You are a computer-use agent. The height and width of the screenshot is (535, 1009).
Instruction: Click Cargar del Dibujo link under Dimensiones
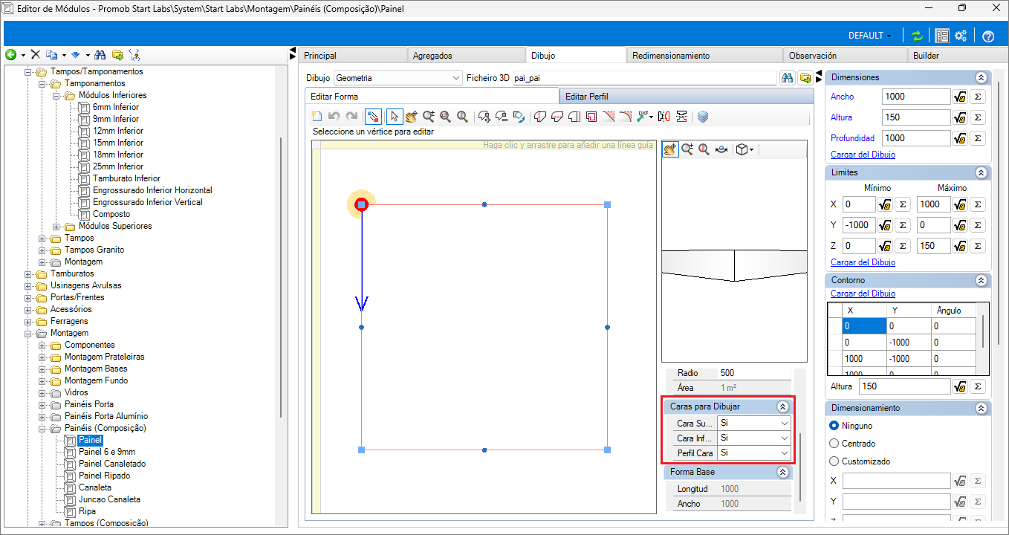(x=863, y=155)
